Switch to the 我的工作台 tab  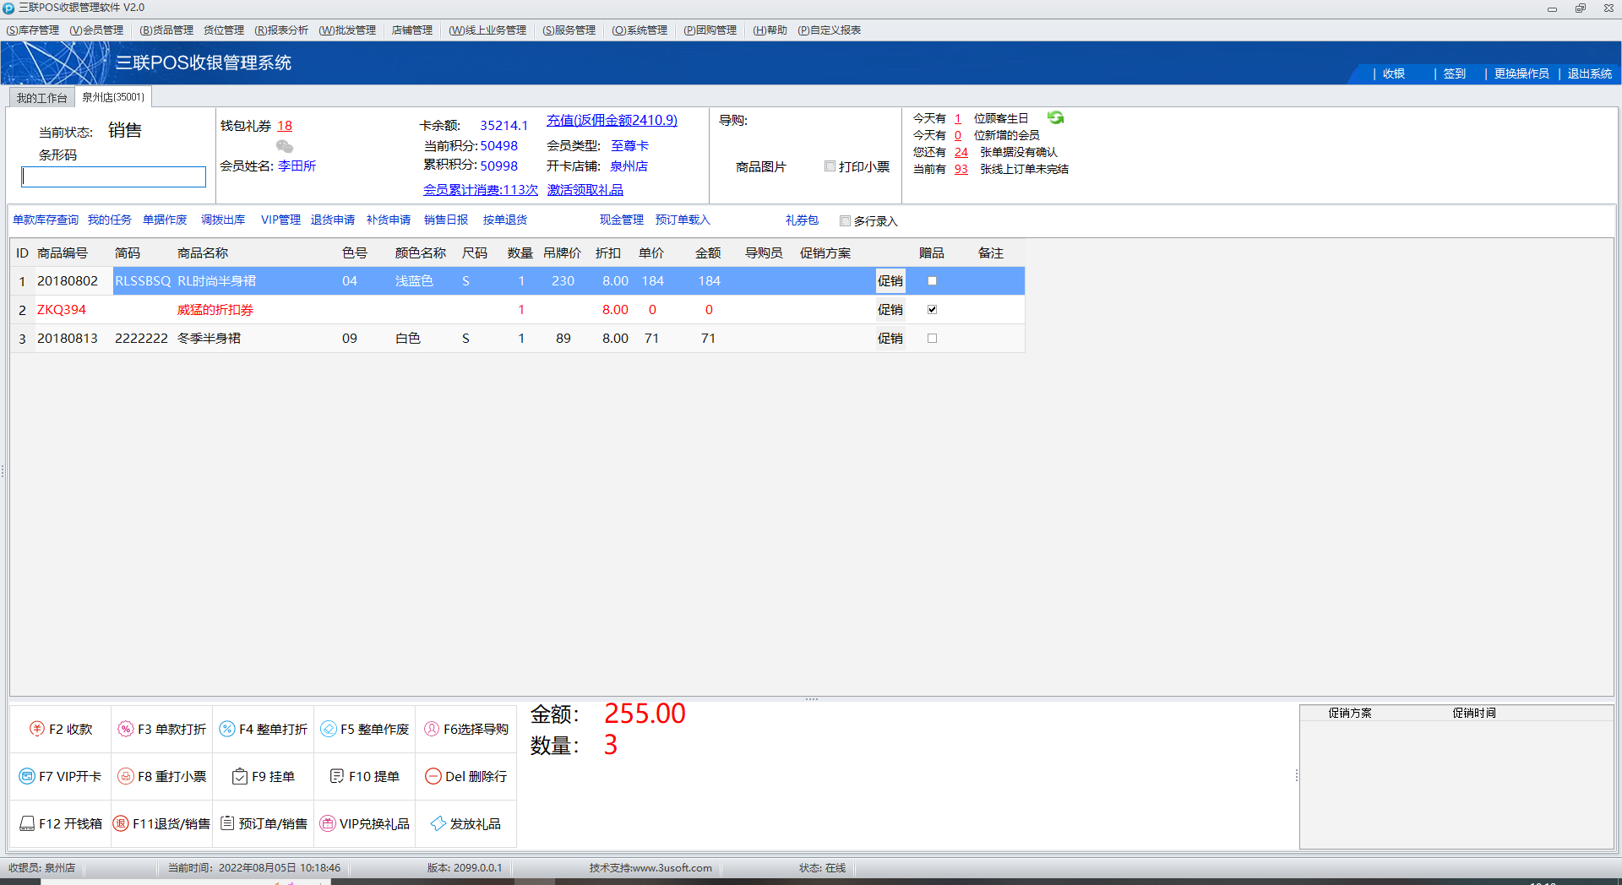point(41,98)
